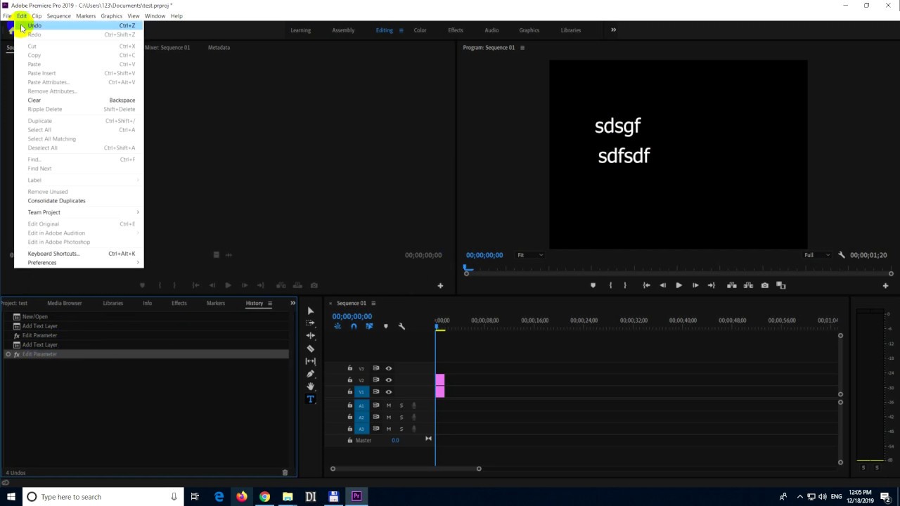Select the Slip tool
Image resolution: width=900 pixels, height=506 pixels.
pyautogui.click(x=311, y=361)
